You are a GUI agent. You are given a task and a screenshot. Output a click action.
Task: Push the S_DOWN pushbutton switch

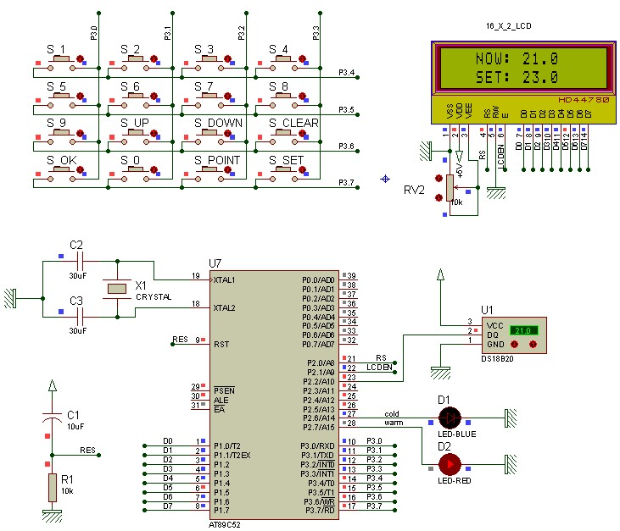pos(209,133)
